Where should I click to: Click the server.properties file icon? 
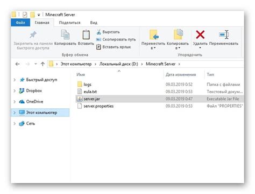point(80,106)
